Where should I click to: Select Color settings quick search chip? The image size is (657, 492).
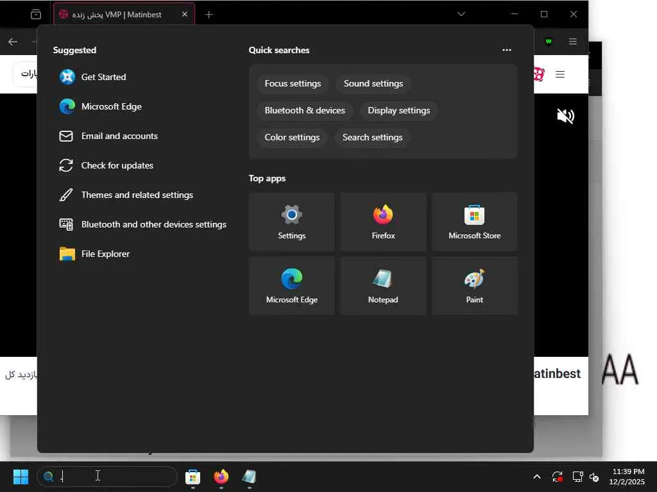pos(292,137)
